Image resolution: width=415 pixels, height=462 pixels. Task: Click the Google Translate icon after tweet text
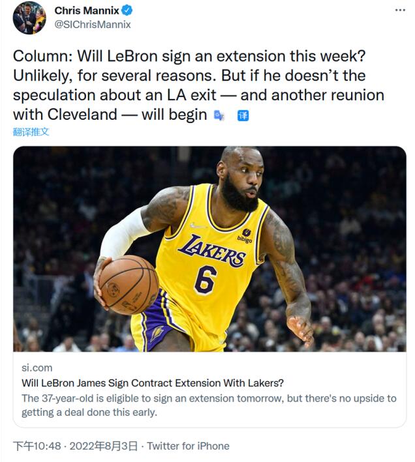tap(219, 115)
